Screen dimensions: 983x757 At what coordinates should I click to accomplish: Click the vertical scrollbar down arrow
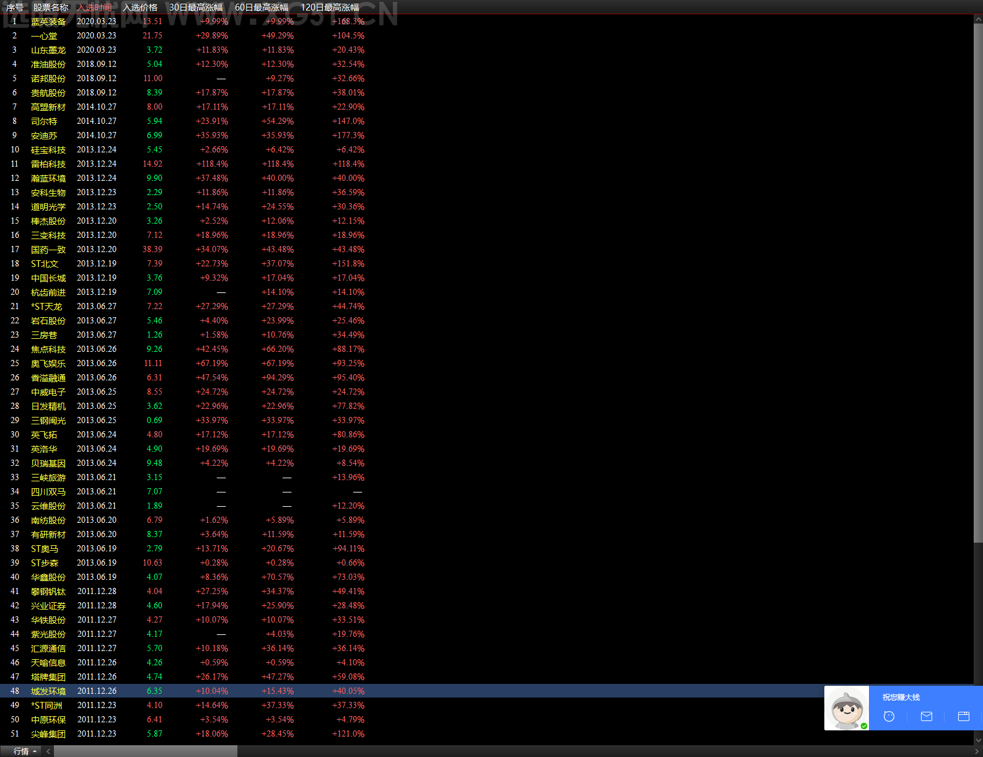click(978, 740)
